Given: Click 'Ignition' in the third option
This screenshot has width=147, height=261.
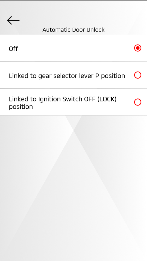Looking at the screenshot, I should tap(49, 100).
